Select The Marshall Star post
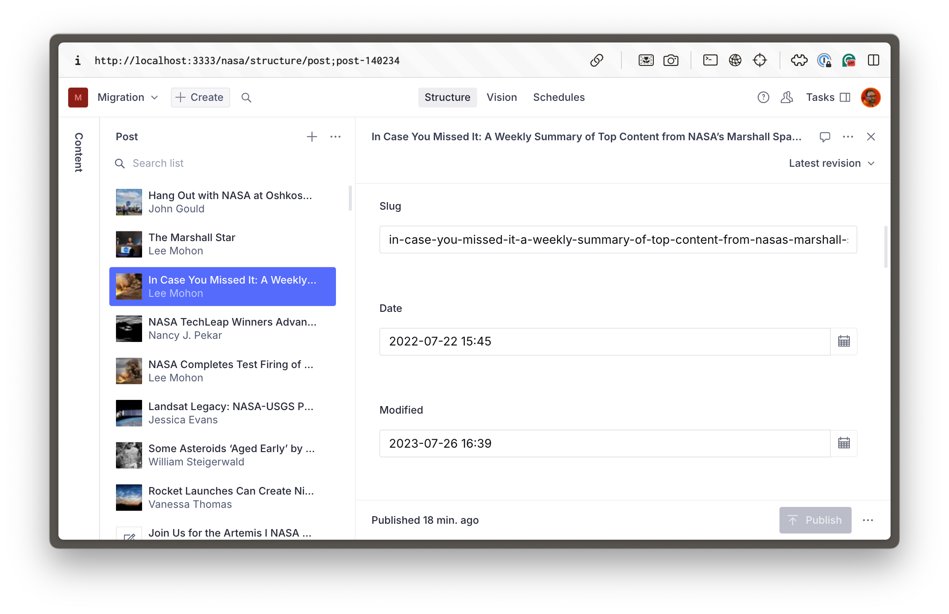 tap(223, 243)
